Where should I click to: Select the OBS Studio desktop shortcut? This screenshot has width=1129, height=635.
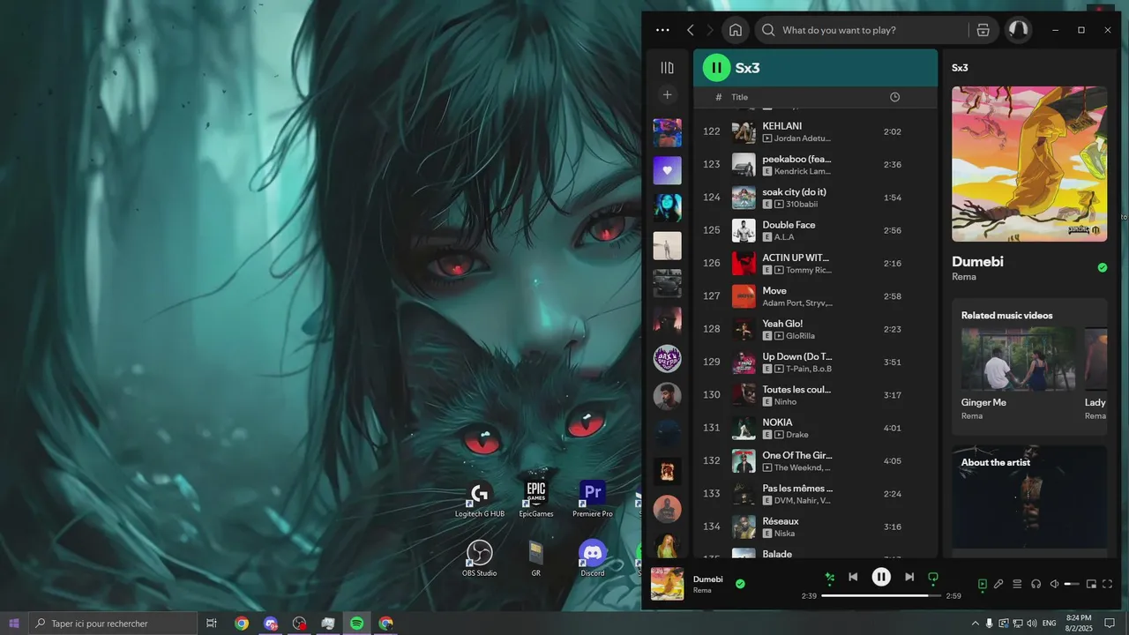point(480,558)
